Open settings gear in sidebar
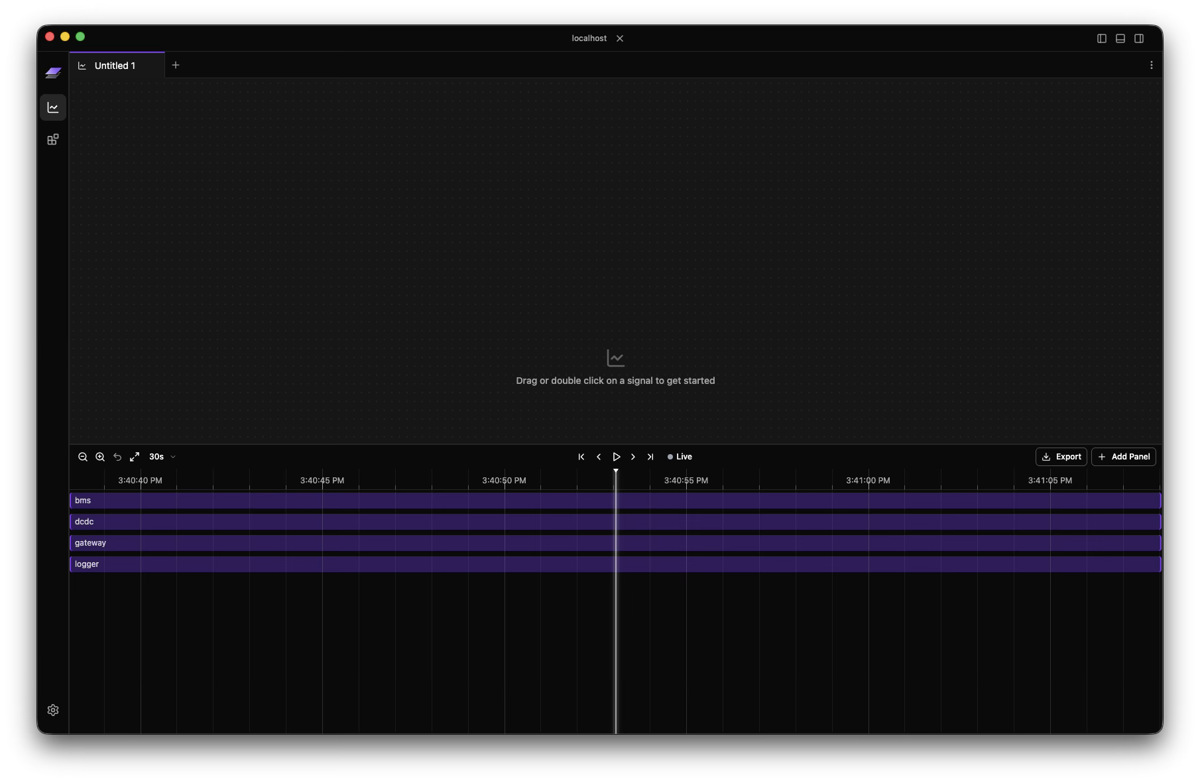Image resolution: width=1200 pixels, height=783 pixels. click(x=53, y=710)
